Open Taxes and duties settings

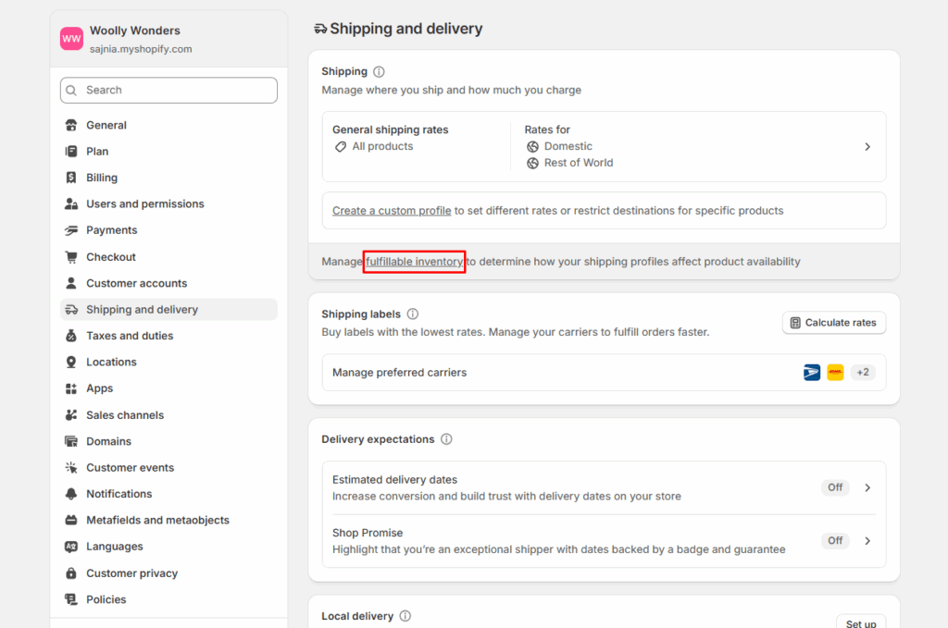click(x=130, y=336)
